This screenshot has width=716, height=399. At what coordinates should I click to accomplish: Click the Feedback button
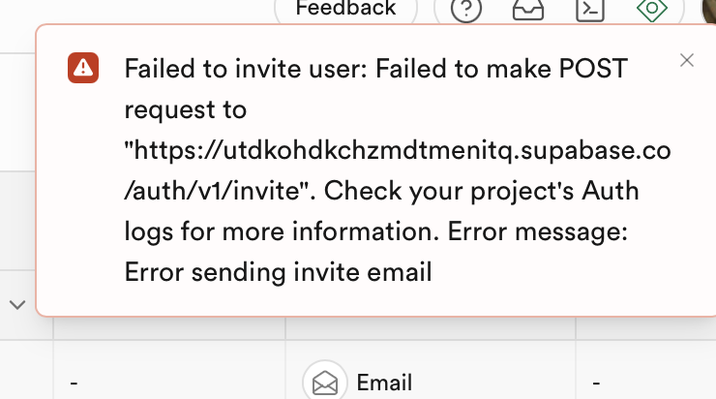click(x=345, y=10)
